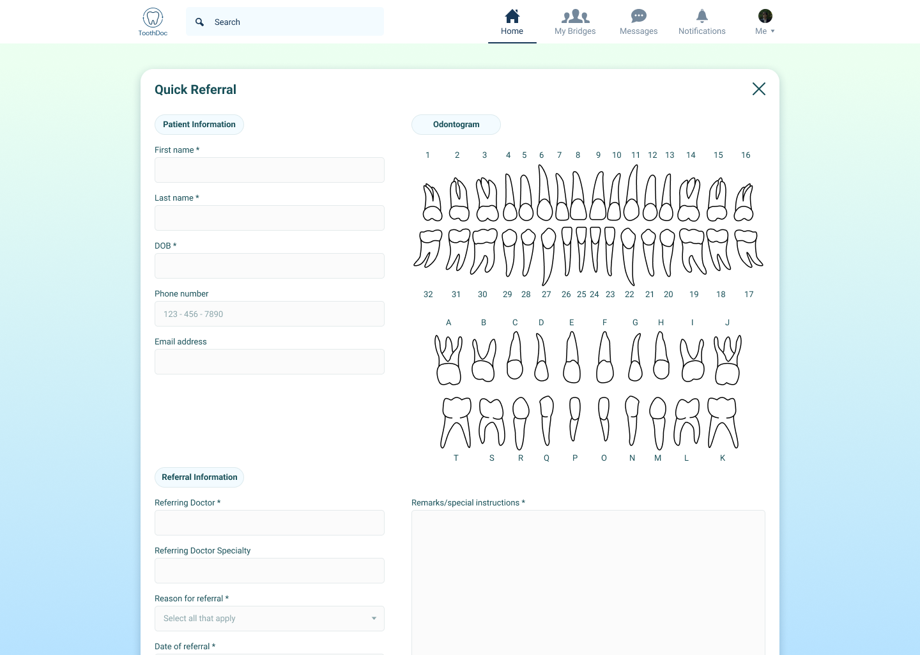
Task: Select upper tooth 14 molar
Action: pos(689,200)
